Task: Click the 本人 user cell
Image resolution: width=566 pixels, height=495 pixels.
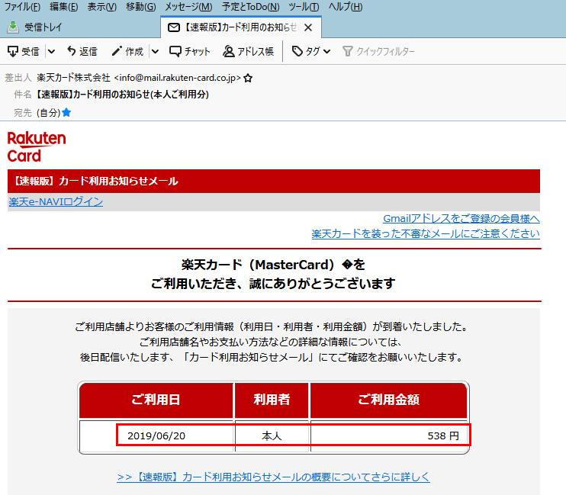Action: pyautogui.click(x=272, y=436)
